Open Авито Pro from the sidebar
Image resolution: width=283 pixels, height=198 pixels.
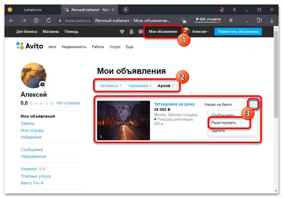[31, 183]
